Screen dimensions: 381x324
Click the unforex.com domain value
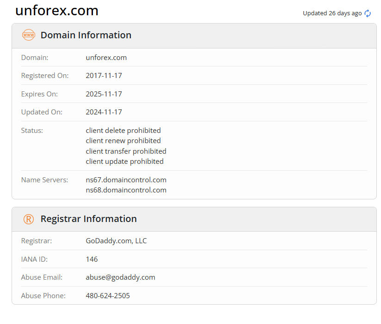click(x=106, y=58)
